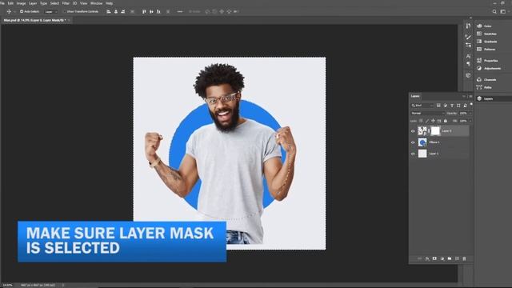512x288 pixels.
Task: Open the Character panel icon in side strip
Action: coord(468,56)
